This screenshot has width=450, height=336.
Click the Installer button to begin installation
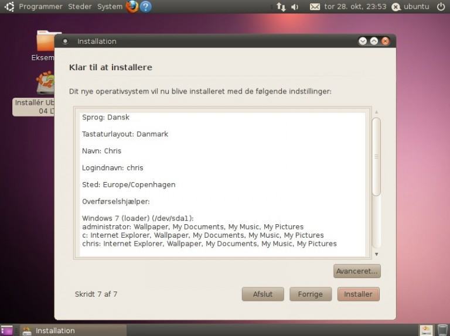tap(359, 294)
